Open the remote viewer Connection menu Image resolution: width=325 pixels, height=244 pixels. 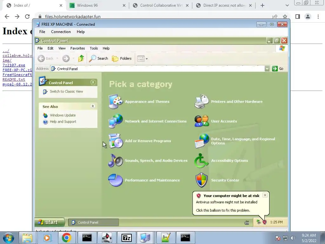click(61, 32)
